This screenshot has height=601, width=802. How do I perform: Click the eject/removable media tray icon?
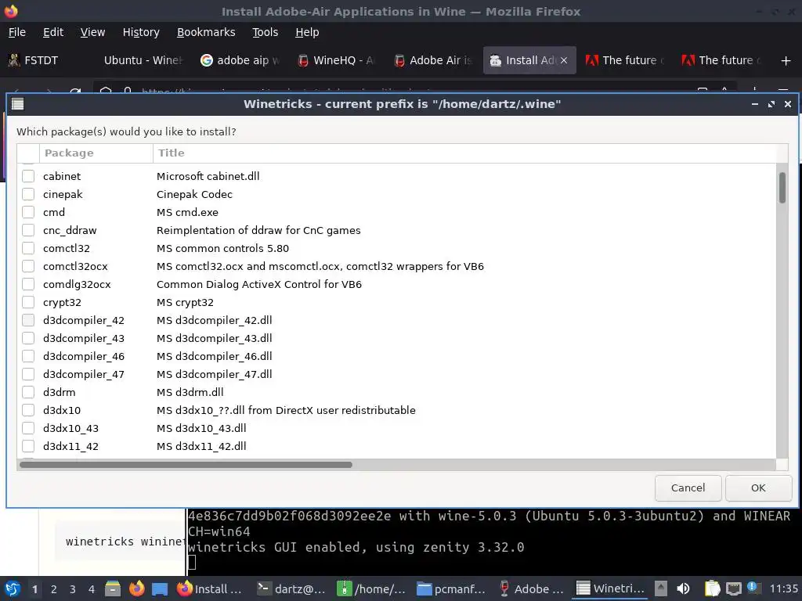(x=661, y=588)
